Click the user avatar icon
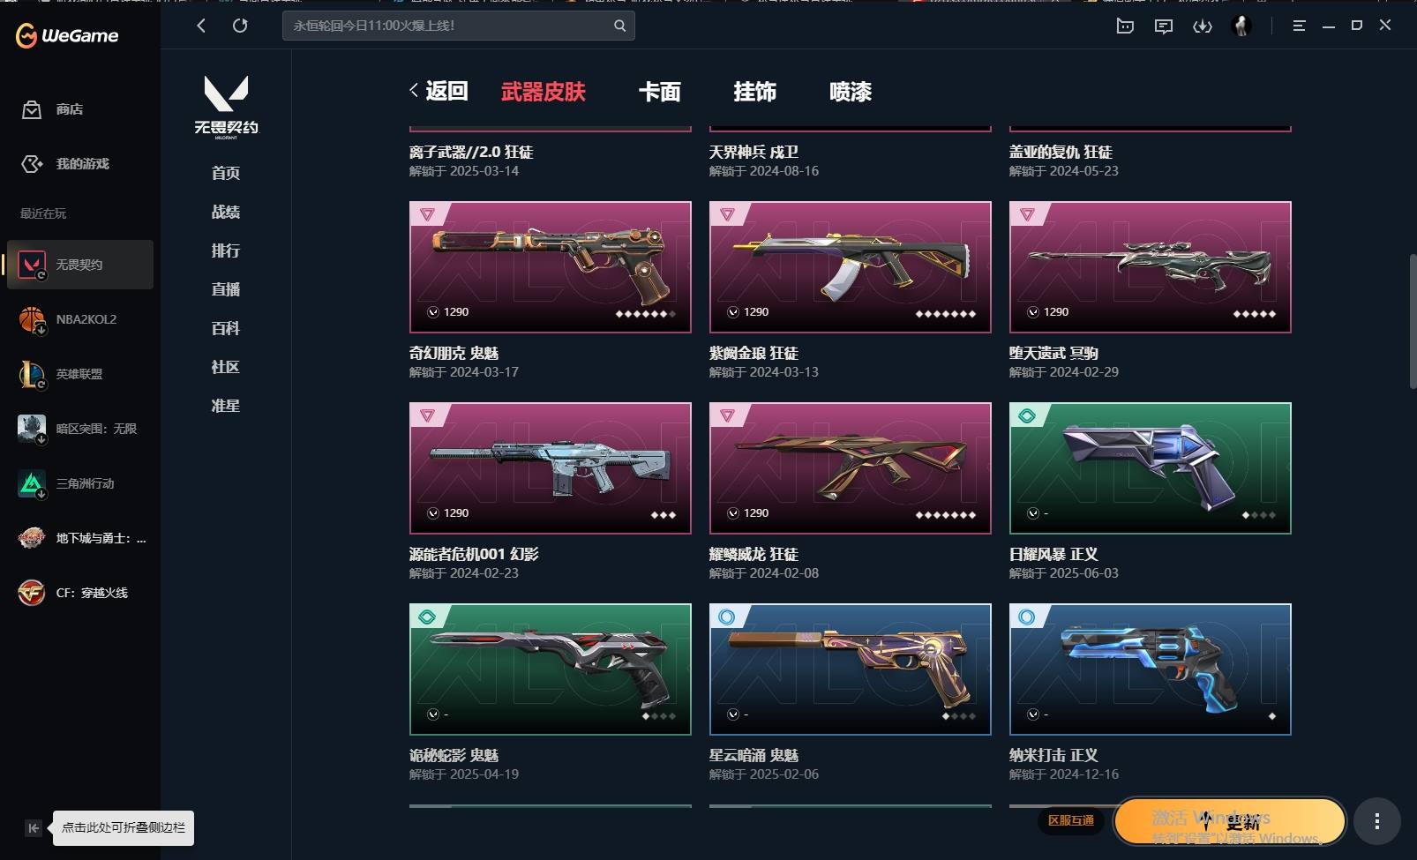1417x860 pixels. [x=1241, y=26]
